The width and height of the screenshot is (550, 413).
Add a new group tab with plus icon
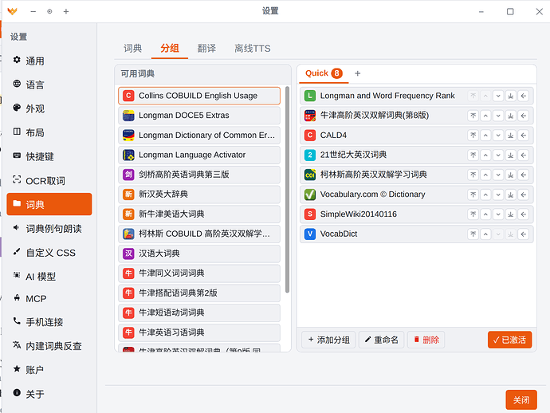[357, 73]
